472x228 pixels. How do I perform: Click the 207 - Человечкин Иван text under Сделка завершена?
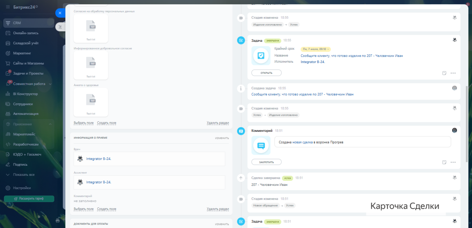[270, 185]
